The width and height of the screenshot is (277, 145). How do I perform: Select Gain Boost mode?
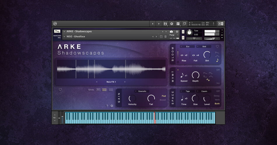(163, 100)
